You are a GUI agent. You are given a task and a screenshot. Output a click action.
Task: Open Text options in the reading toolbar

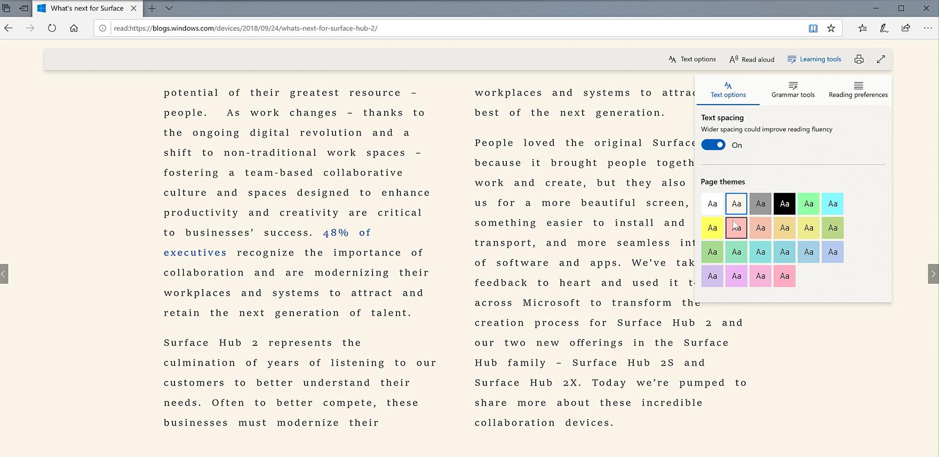(692, 59)
